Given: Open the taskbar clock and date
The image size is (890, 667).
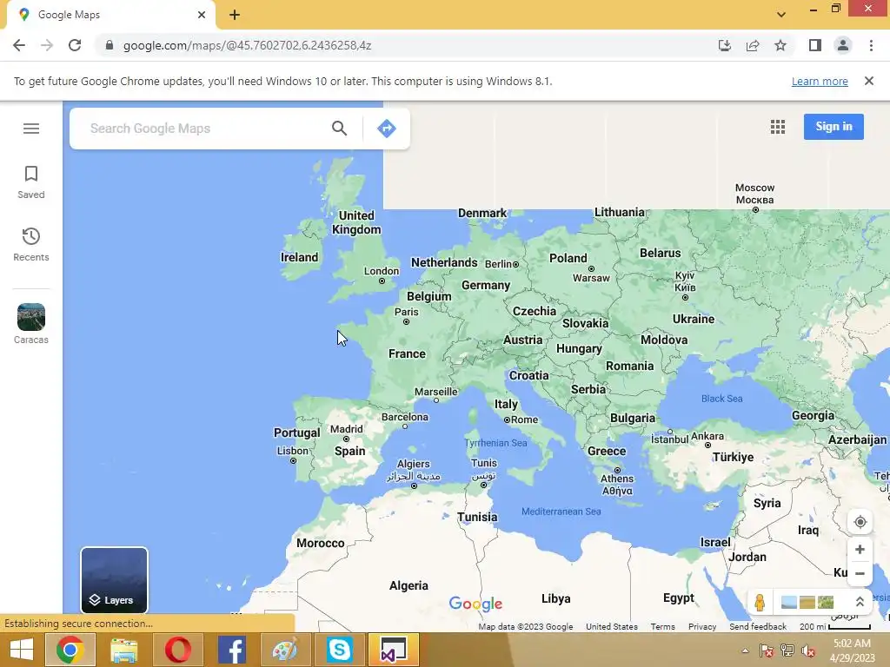Looking at the screenshot, I should (x=853, y=650).
